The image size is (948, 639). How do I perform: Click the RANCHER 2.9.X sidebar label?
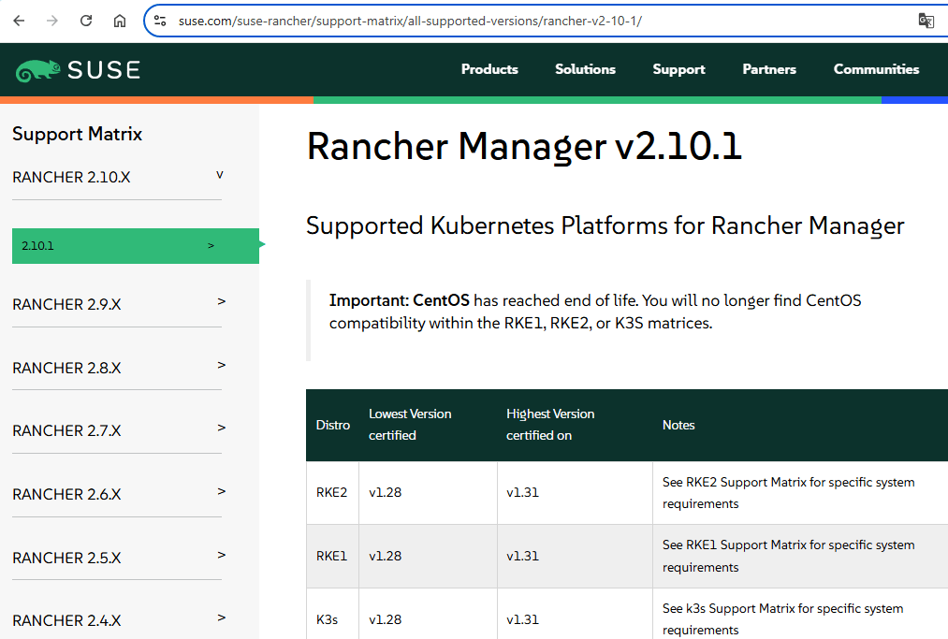pos(66,304)
